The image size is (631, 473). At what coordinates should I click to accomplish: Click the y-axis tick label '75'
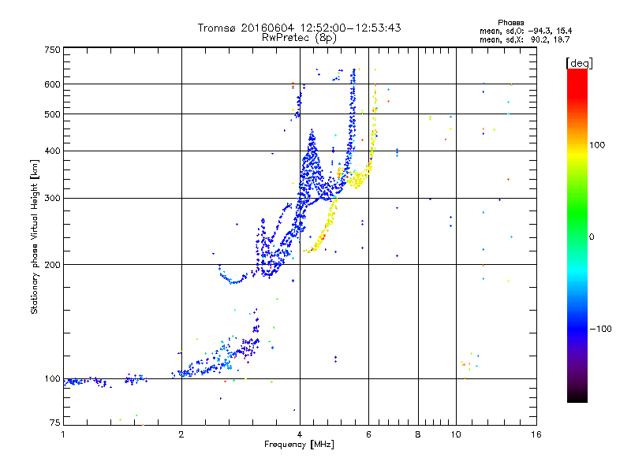(55, 423)
